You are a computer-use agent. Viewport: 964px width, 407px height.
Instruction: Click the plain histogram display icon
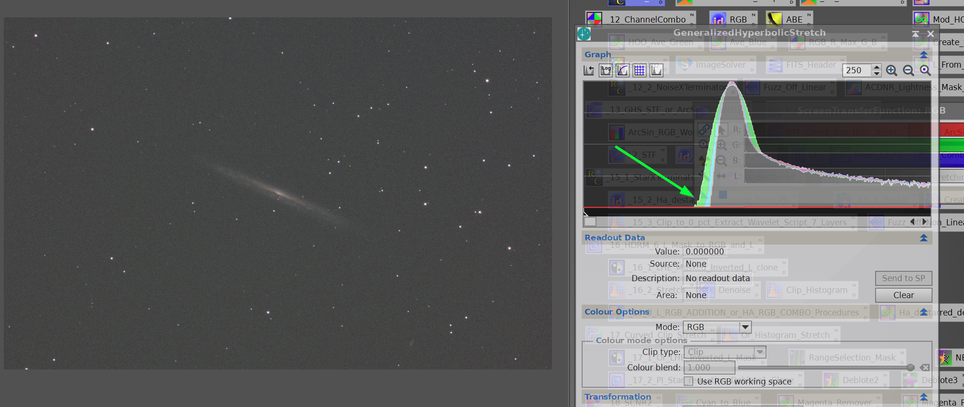point(656,70)
